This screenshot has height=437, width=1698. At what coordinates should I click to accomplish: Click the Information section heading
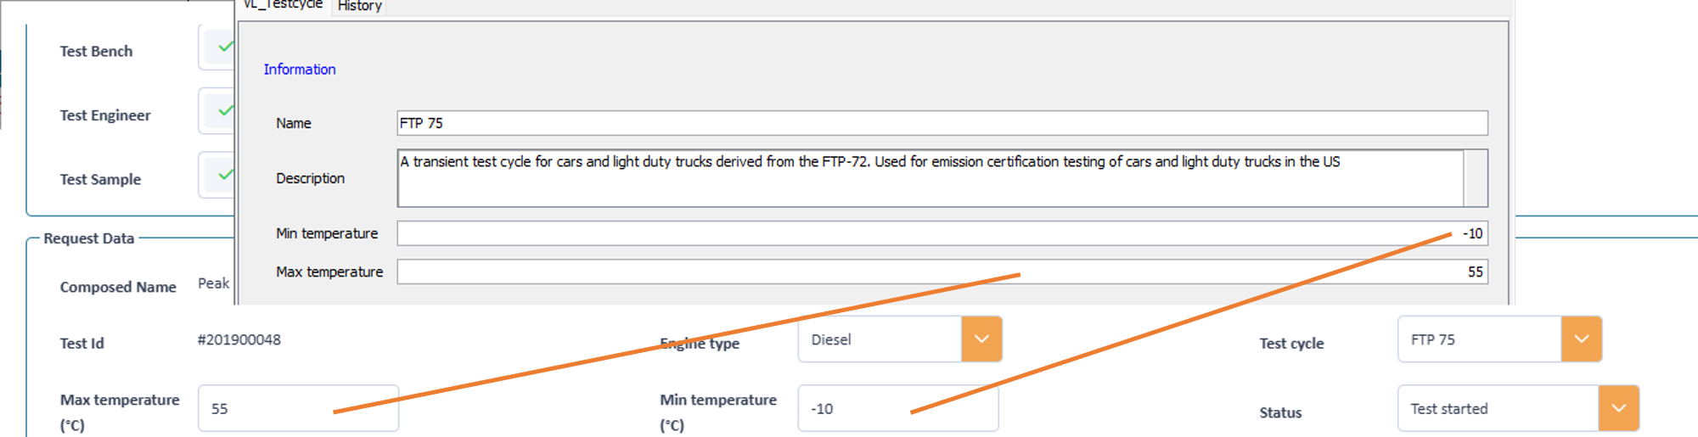(300, 70)
